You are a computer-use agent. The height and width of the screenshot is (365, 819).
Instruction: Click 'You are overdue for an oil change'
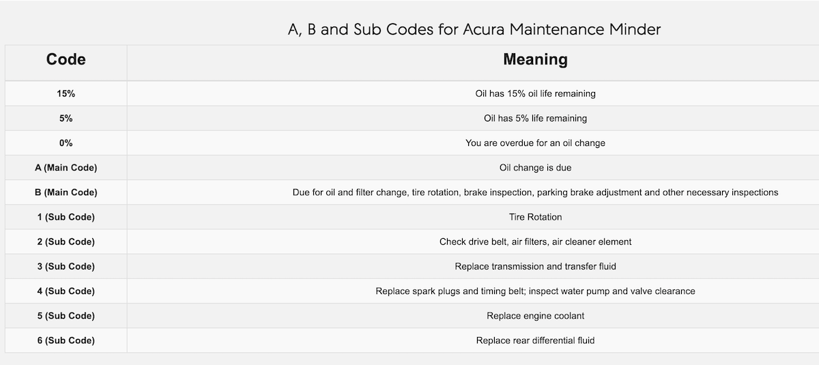[x=535, y=143]
